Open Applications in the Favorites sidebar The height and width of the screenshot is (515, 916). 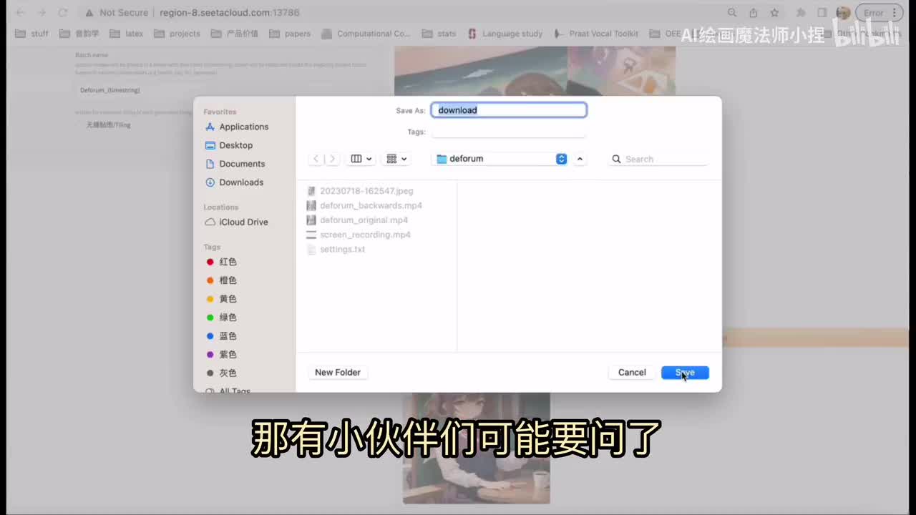pyautogui.click(x=243, y=127)
